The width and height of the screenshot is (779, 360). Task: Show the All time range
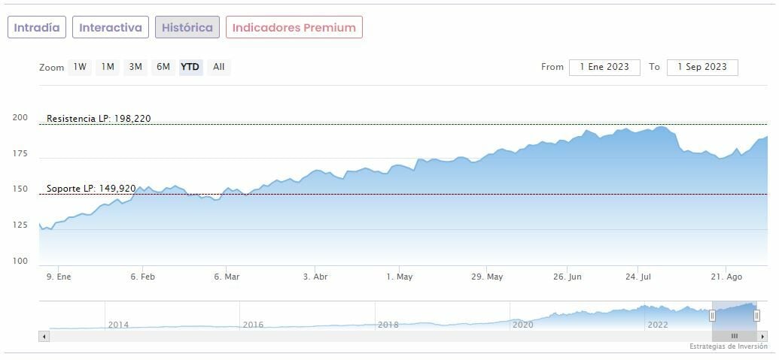[218, 67]
